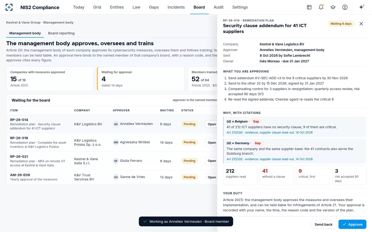Click the 9 critical, first stat card
Screen dimensions: 372x232
(x=313, y=175)
